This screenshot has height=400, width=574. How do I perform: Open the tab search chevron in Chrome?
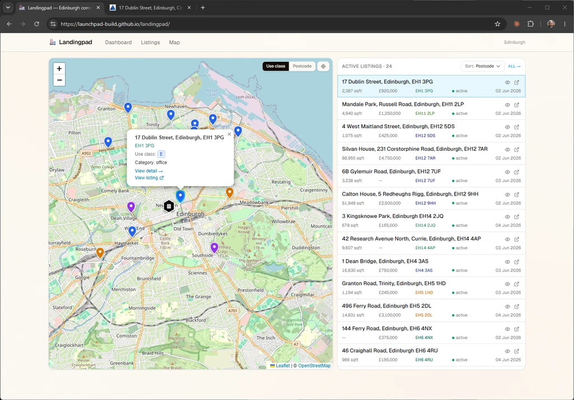(x=8, y=7)
